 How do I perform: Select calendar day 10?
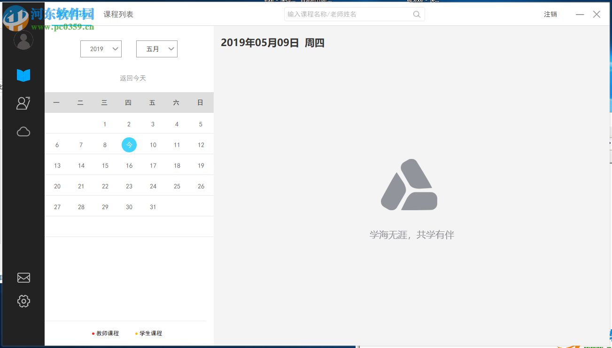click(153, 145)
